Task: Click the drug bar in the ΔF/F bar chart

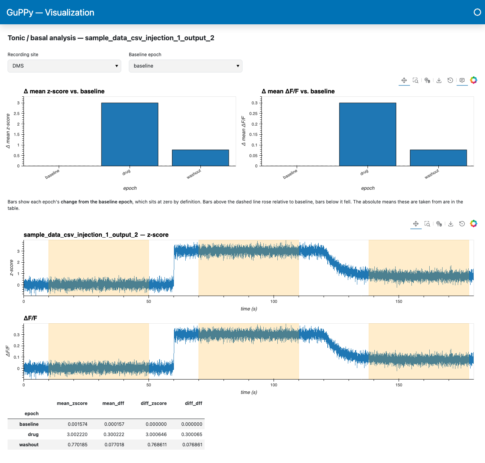Action: click(368, 134)
